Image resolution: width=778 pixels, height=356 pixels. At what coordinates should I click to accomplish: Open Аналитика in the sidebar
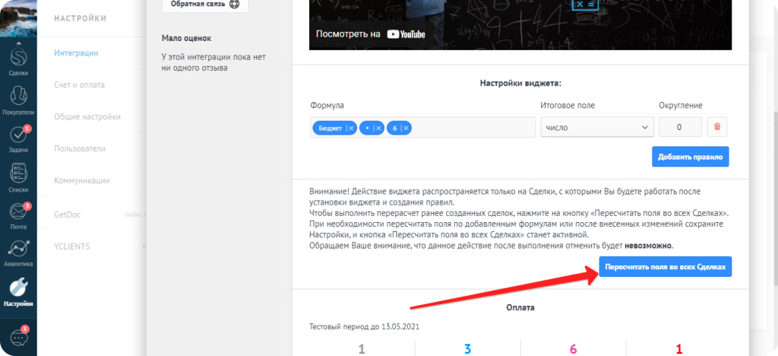pyautogui.click(x=18, y=253)
